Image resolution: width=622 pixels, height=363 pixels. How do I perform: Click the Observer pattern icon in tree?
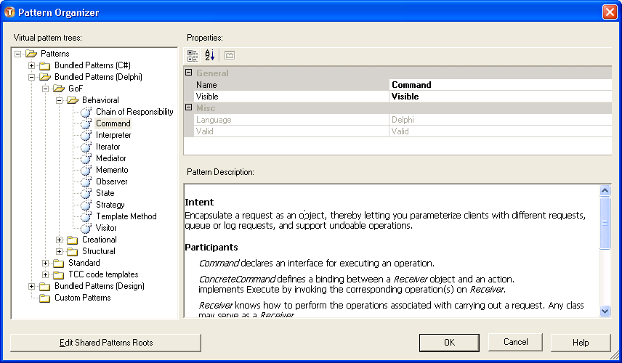click(86, 181)
